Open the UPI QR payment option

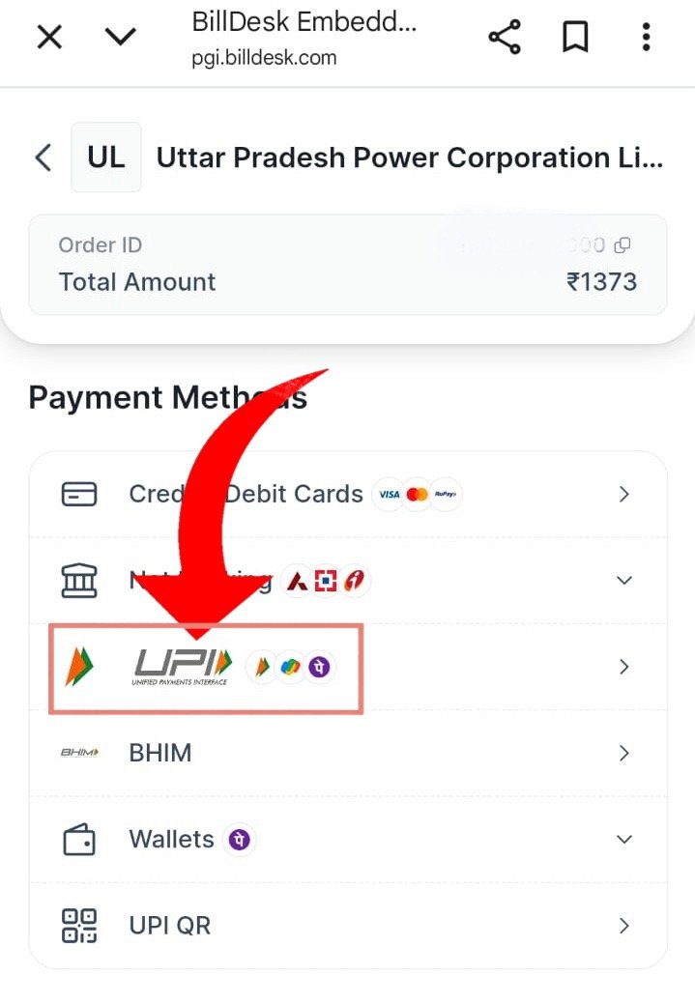[170, 926]
